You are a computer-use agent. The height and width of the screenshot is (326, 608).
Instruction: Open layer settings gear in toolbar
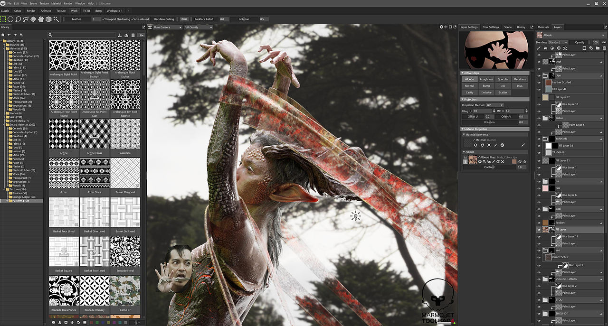click(x=559, y=48)
